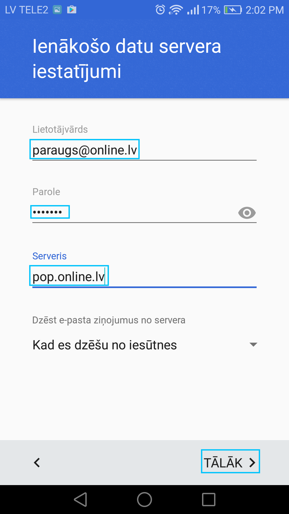Tap the Play Store notification icon

71,10
